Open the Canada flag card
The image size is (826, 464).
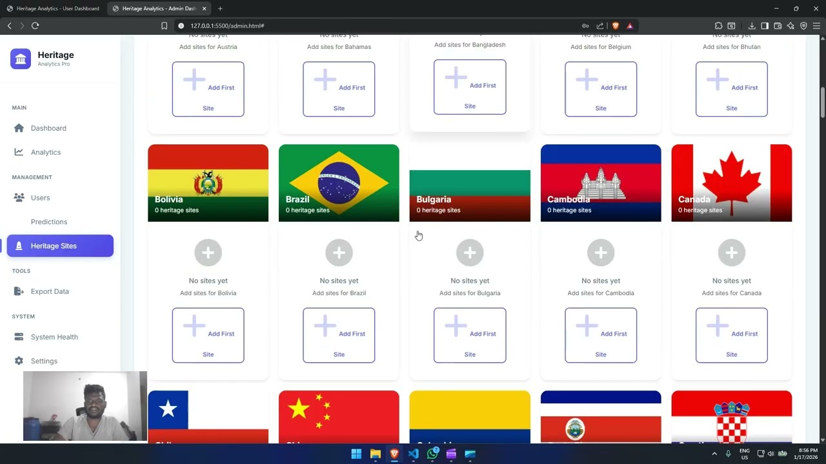732,183
